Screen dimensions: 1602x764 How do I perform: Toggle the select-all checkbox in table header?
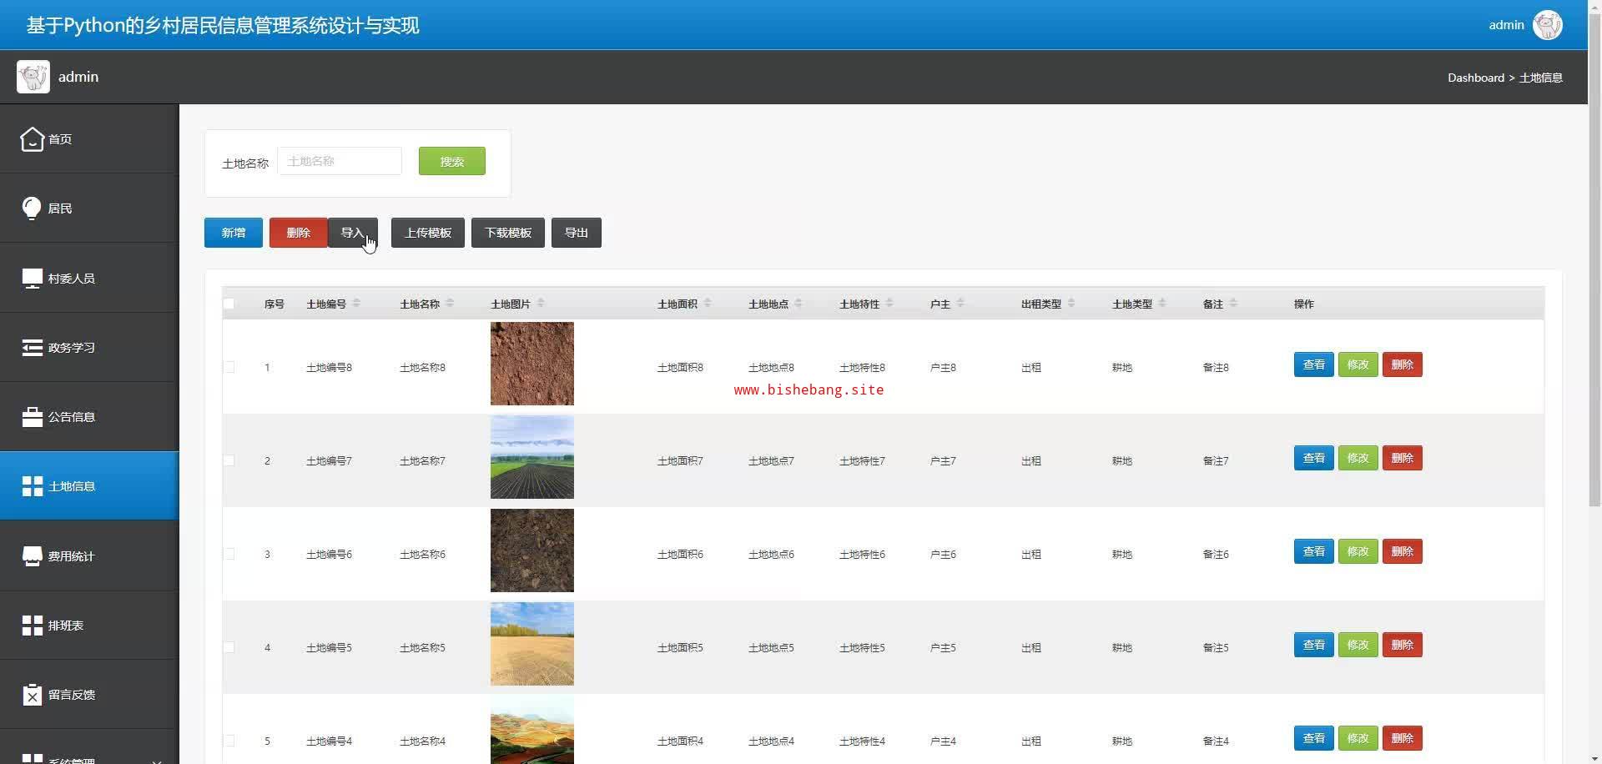coord(229,304)
